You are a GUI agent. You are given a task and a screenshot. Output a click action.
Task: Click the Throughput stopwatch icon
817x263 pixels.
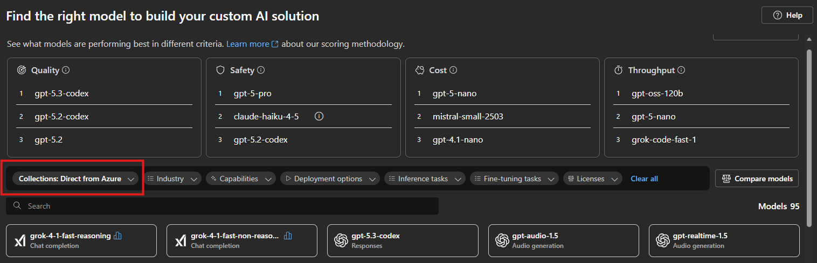tap(619, 70)
